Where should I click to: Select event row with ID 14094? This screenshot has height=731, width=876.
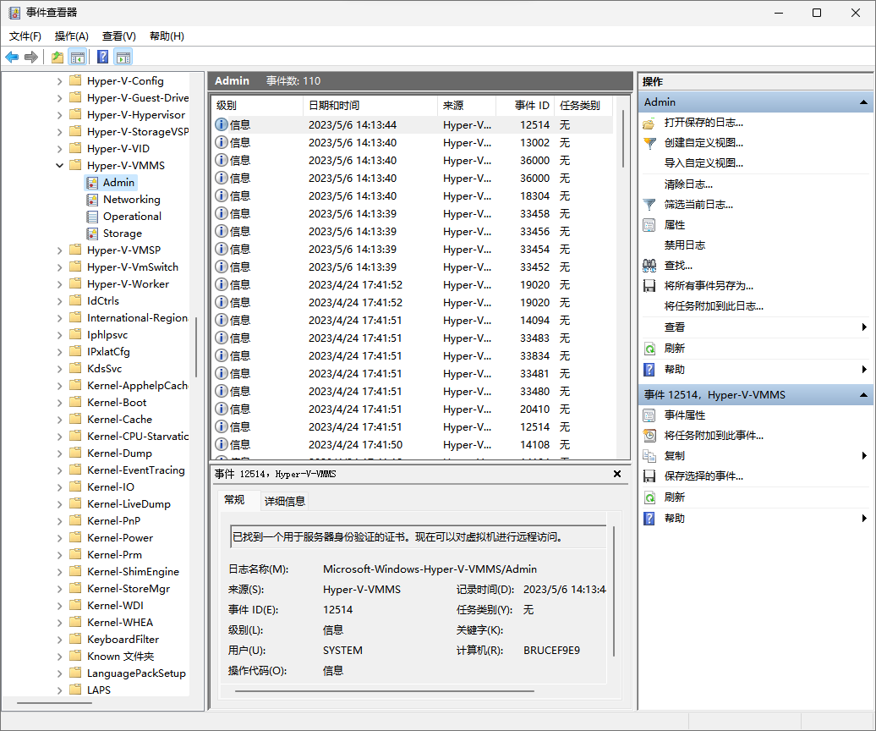click(x=413, y=320)
